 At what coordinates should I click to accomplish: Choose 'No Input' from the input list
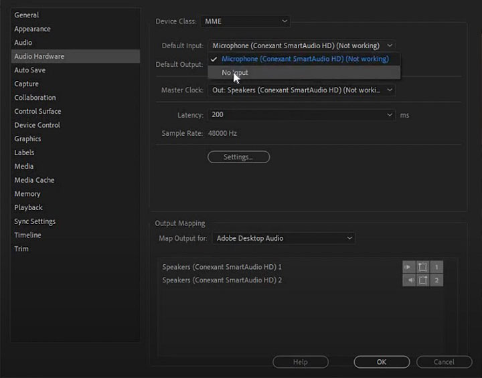click(235, 73)
